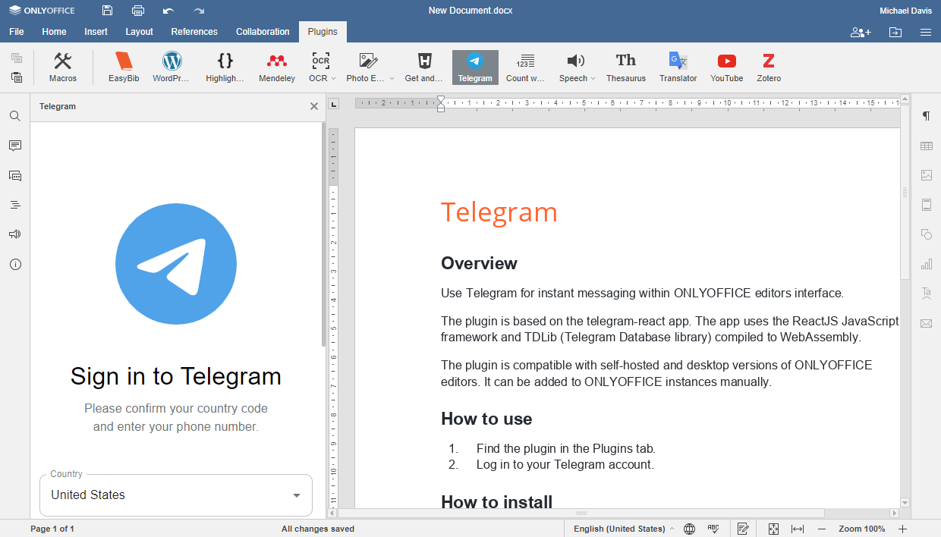Switch to the Collaboration tab
Viewport: 941px width, 537px height.
(263, 32)
